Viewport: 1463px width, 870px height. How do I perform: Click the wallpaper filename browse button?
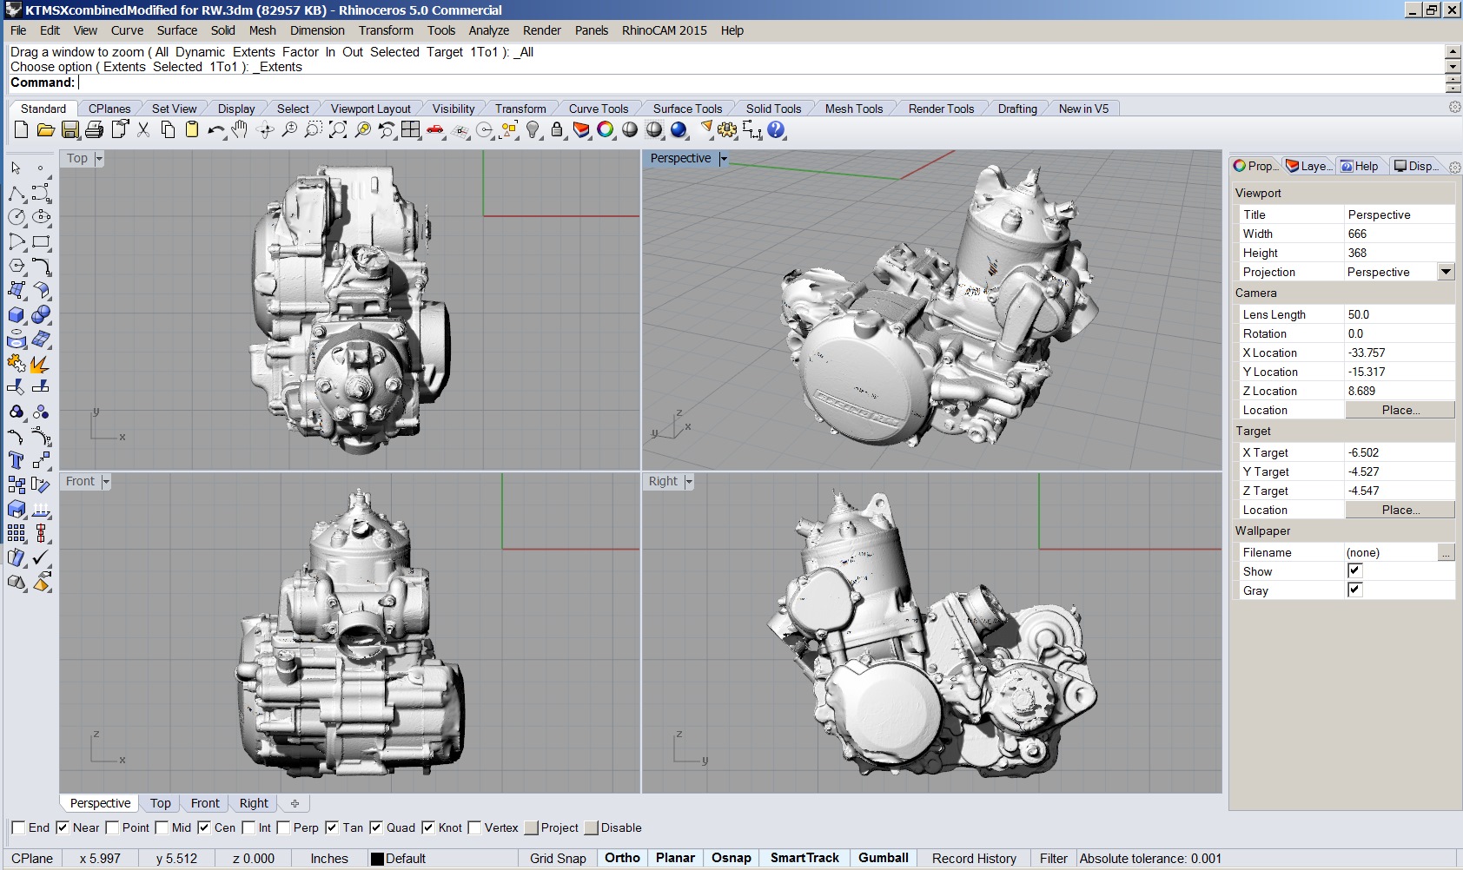click(x=1446, y=552)
